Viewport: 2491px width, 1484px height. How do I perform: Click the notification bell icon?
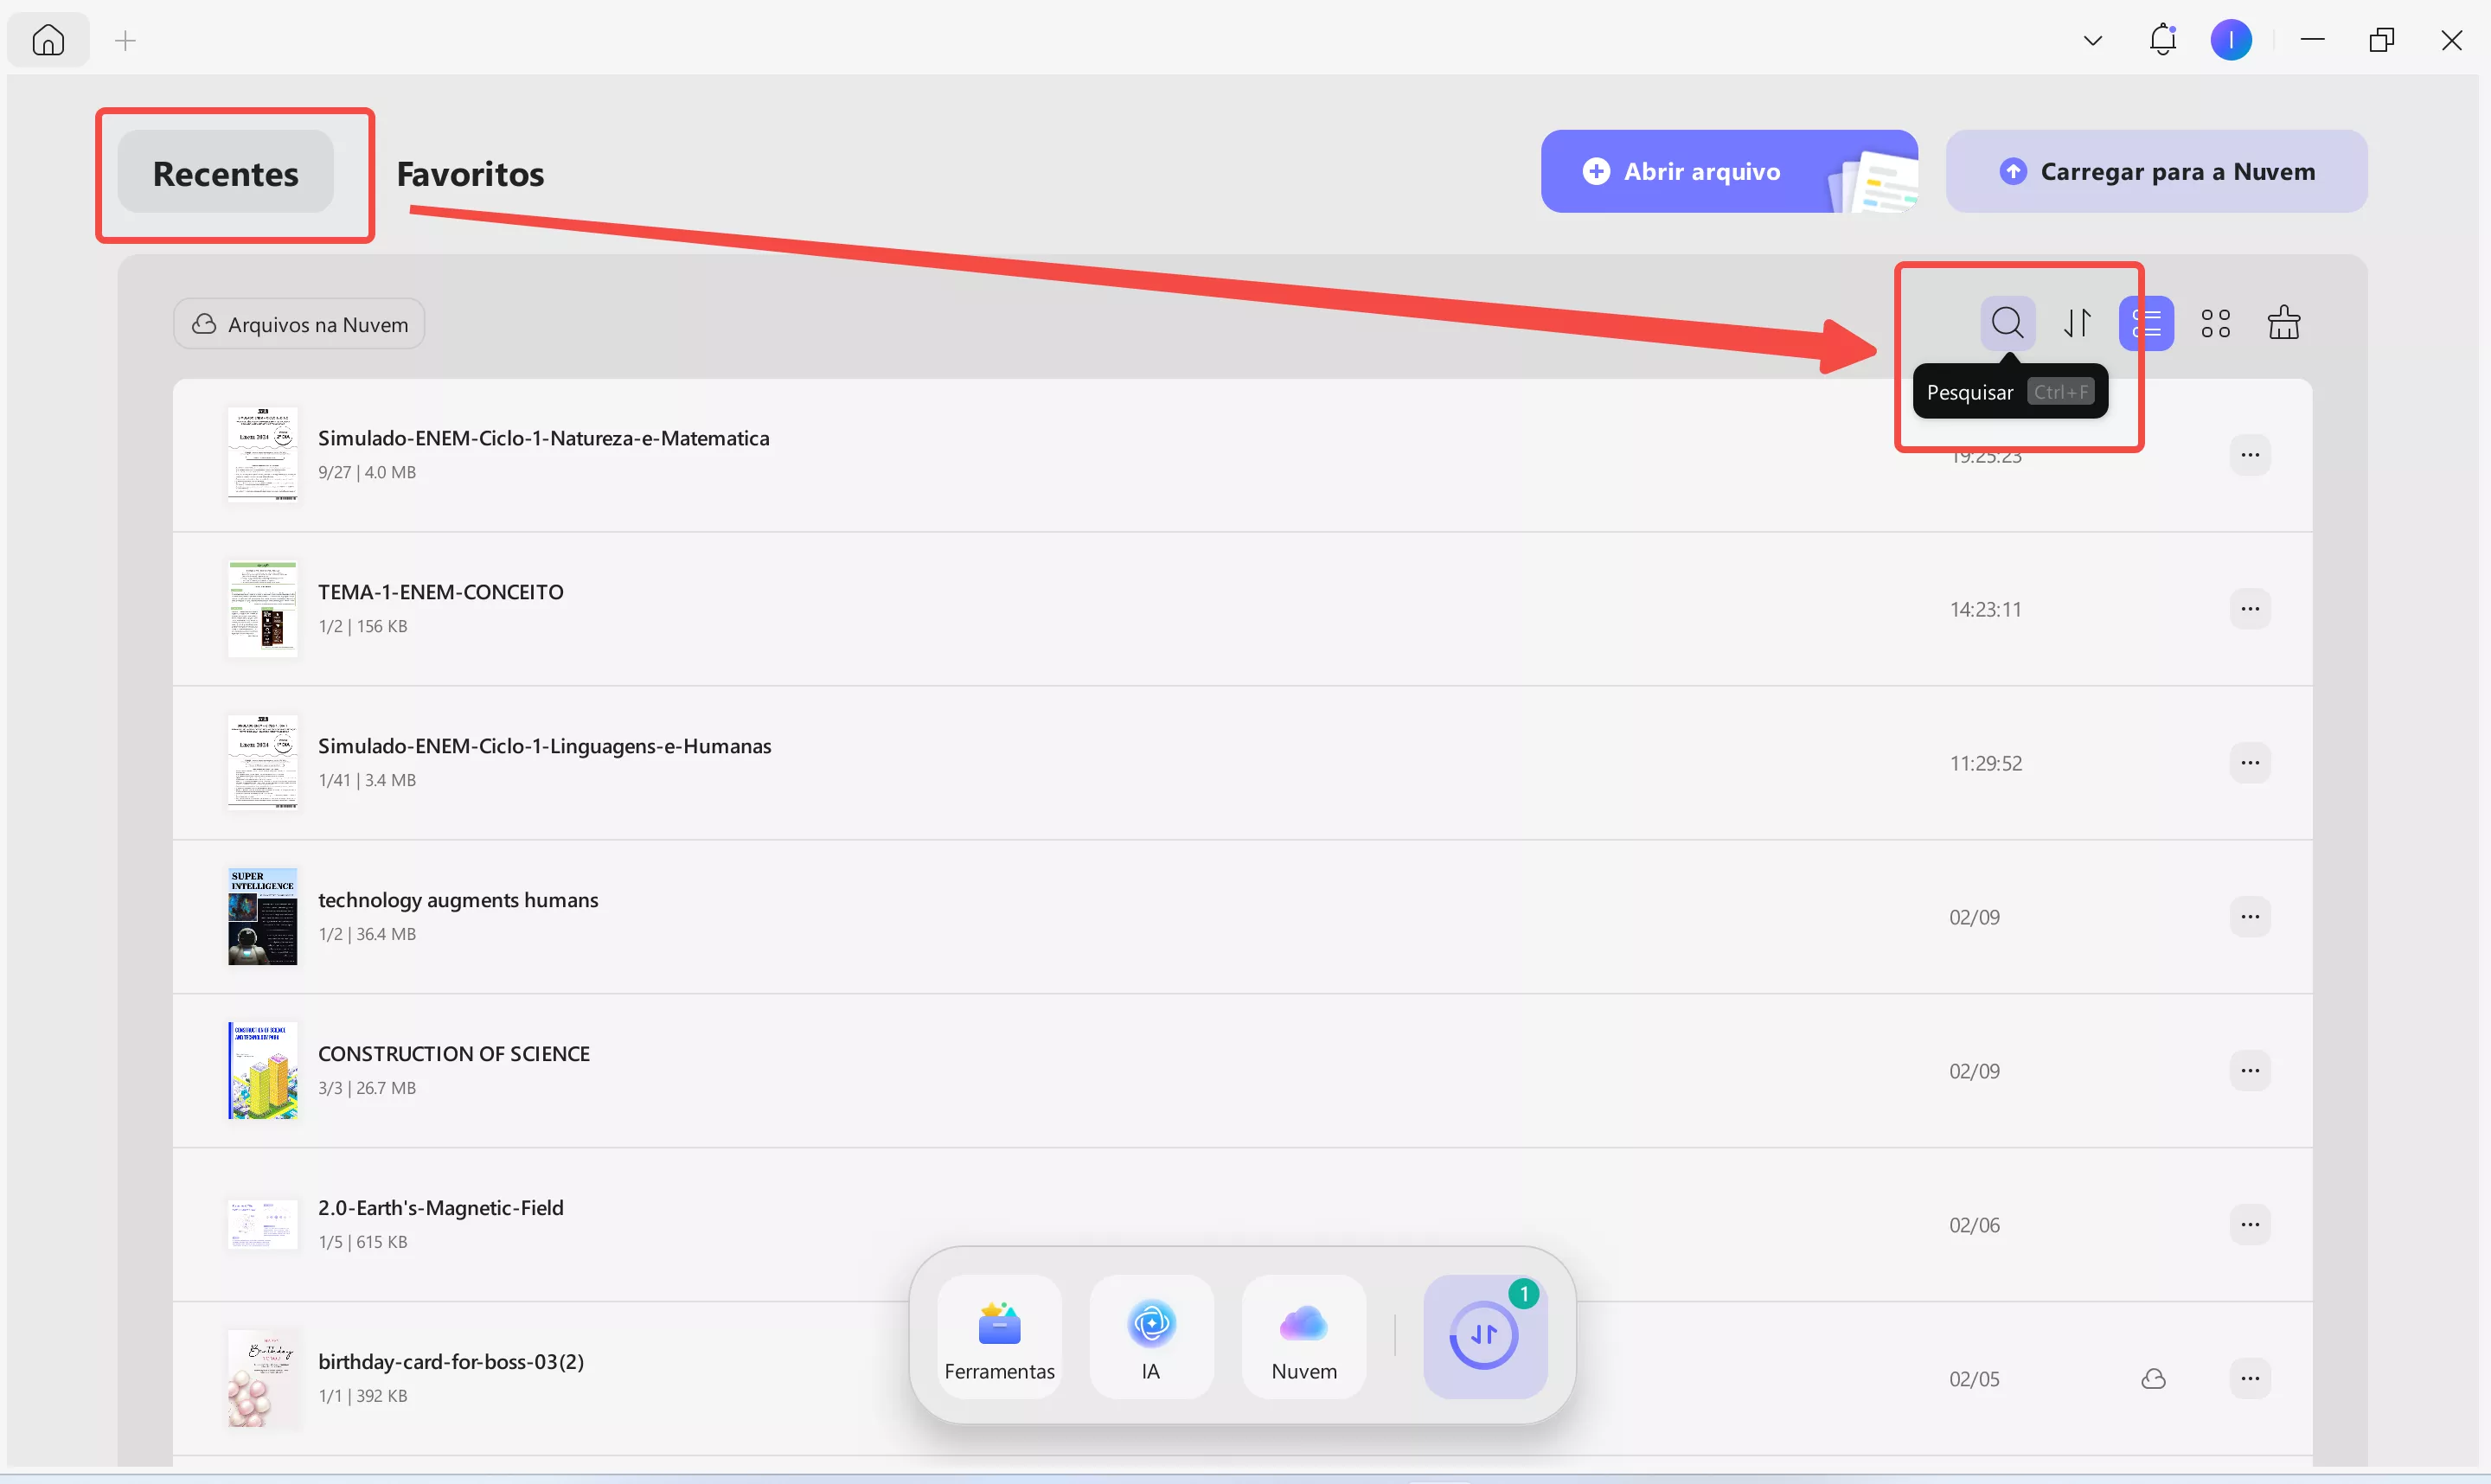(x=2162, y=40)
